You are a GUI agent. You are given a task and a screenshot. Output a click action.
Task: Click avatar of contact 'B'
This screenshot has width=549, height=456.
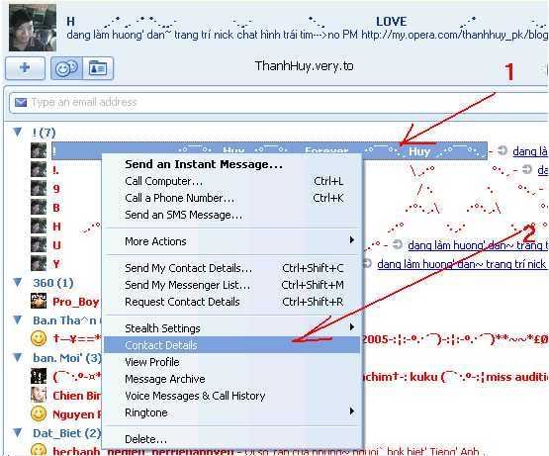click(x=39, y=208)
